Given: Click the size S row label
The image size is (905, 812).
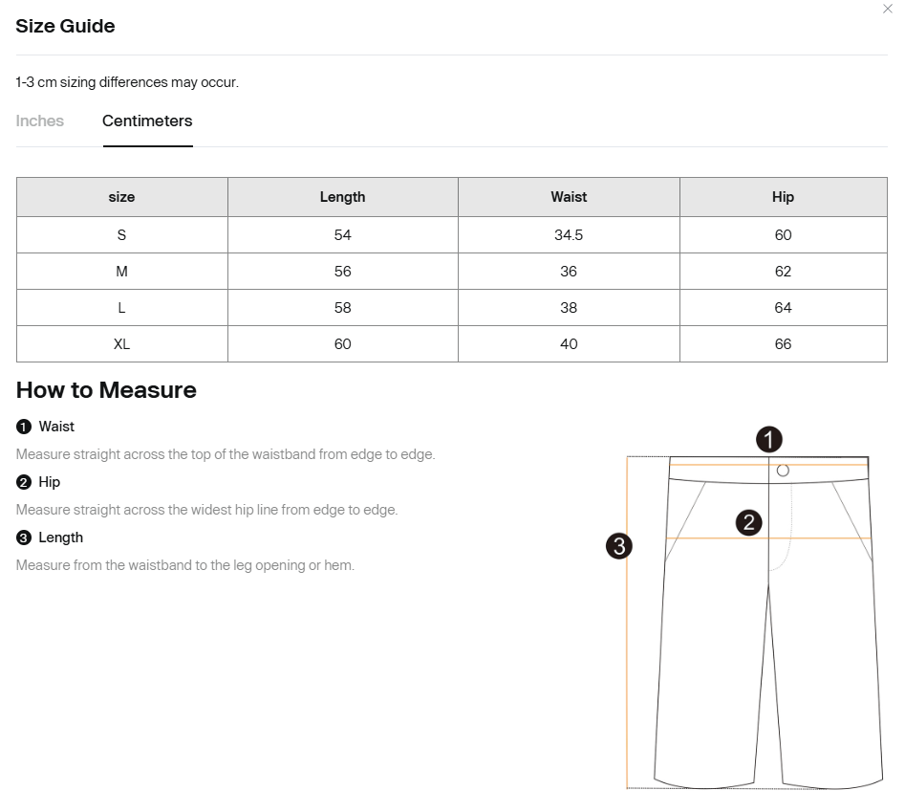Looking at the screenshot, I should point(121,235).
